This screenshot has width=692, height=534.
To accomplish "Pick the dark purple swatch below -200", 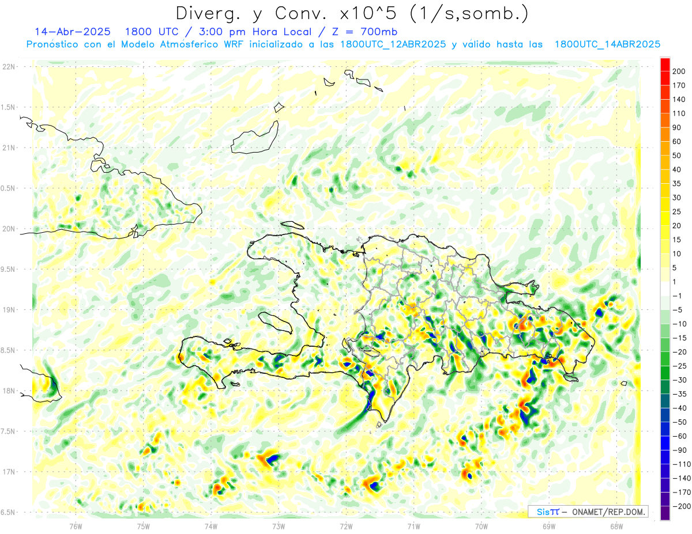I will (x=665, y=513).
